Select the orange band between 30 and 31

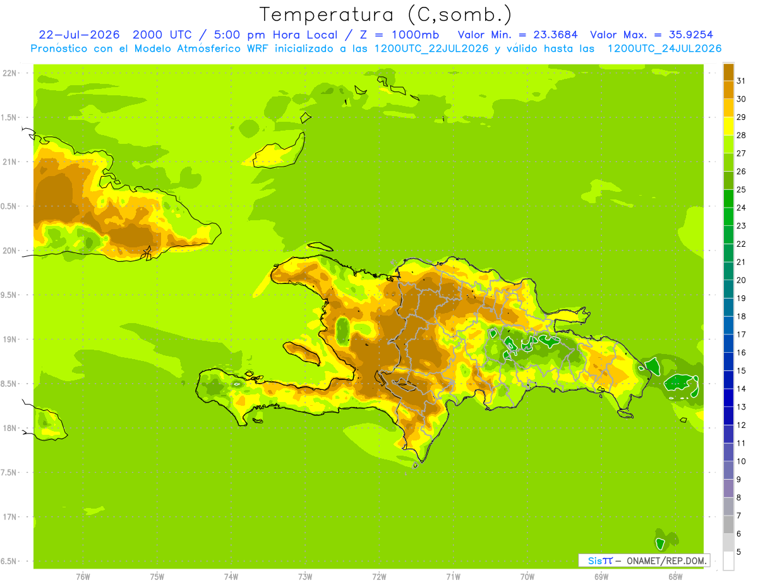728,90
